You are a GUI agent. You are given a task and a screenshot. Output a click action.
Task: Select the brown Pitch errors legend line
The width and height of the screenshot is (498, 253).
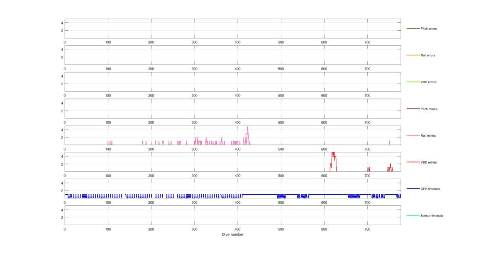[413, 29]
